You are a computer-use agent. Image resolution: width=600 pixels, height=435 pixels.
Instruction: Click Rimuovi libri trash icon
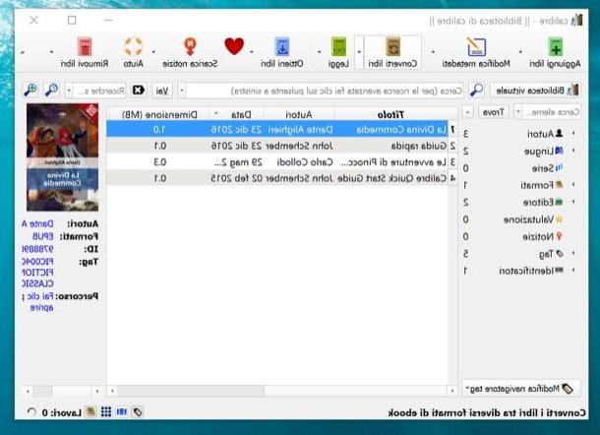point(85,47)
